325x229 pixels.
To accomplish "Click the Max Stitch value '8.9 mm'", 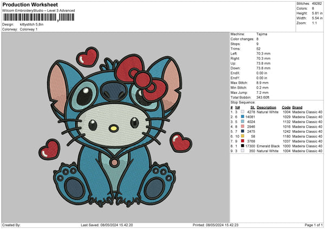I will [x=262, y=83].
